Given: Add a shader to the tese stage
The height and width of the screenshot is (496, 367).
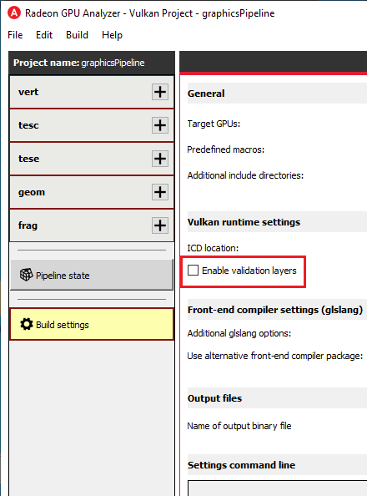Looking at the screenshot, I should pyautogui.click(x=160, y=159).
